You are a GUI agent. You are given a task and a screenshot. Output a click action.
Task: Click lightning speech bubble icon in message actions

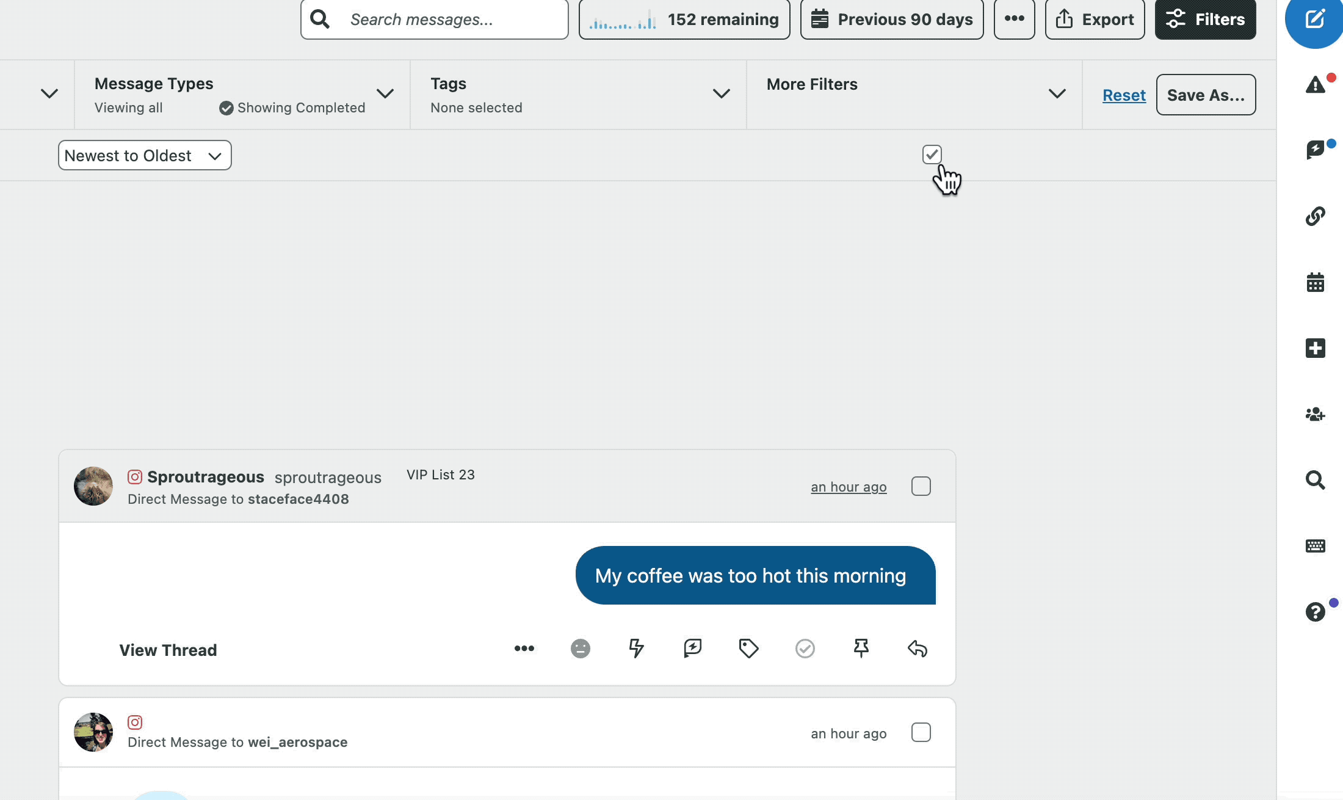(x=693, y=649)
